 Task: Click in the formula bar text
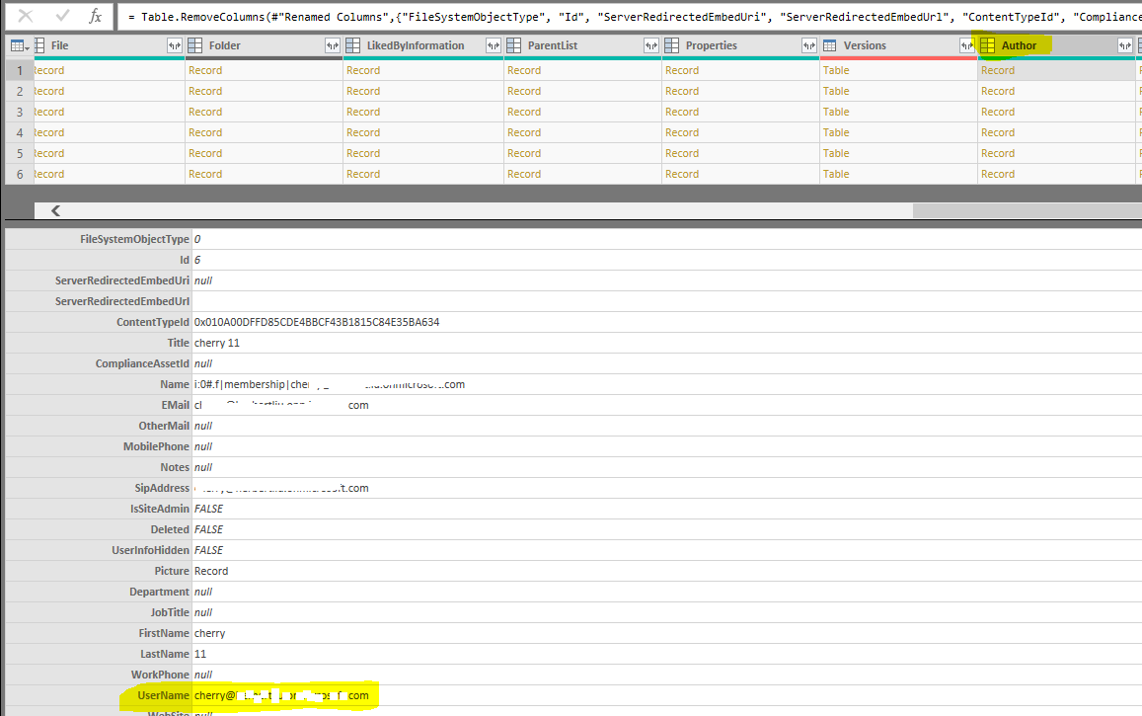pyautogui.click(x=628, y=16)
